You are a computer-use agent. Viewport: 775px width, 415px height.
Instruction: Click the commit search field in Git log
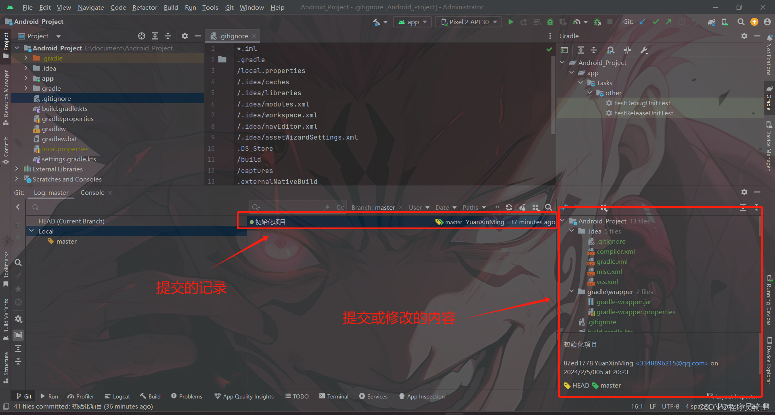[x=295, y=207]
